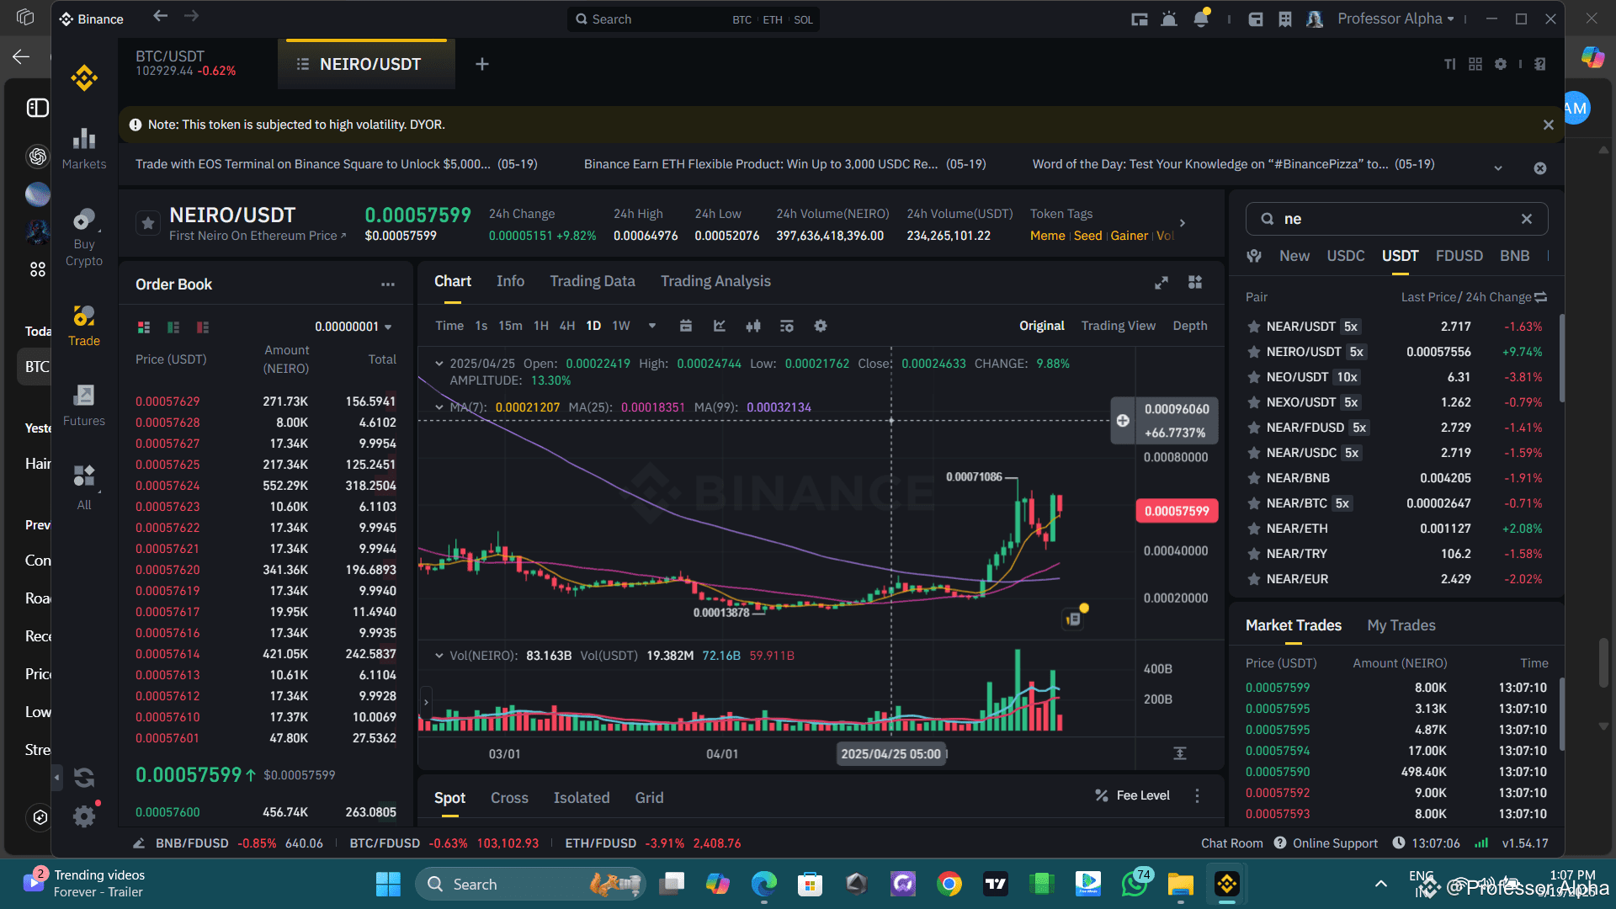Favorite the NEAR/USDT pair star
Screen dimensions: 1616x909
[1254, 327]
